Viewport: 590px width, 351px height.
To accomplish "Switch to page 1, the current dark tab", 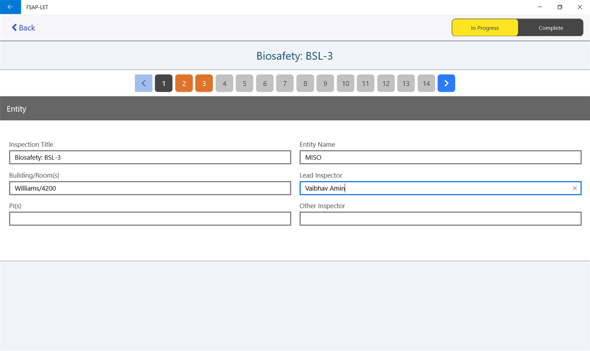I will click(163, 83).
